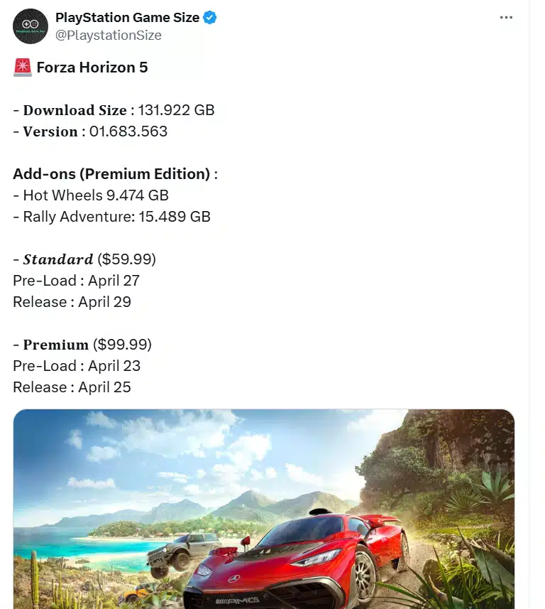Select the Hot Wheels 9.474 GB line
Viewport: 545px width, 609px height.
90,195
